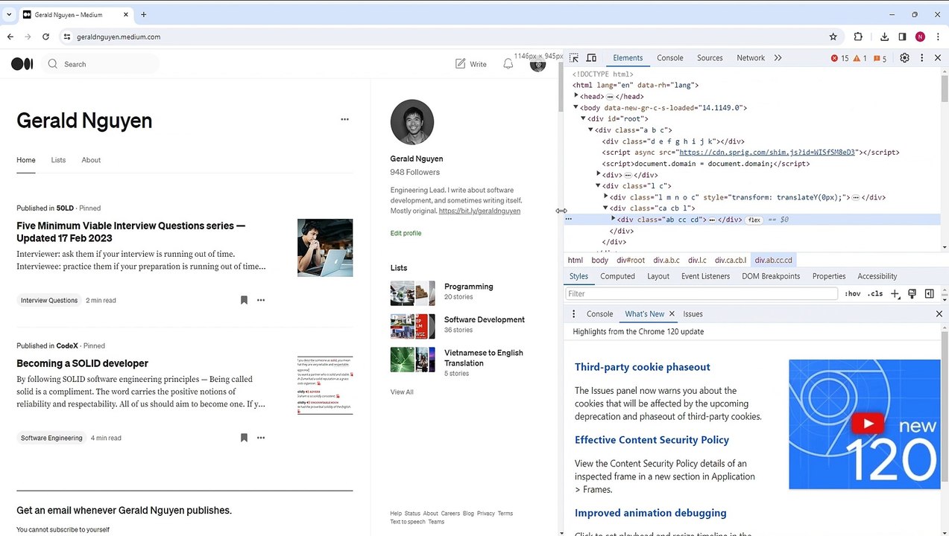Open more options for SOLID developer story
The width and height of the screenshot is (949, 536).
pos(261,438)
